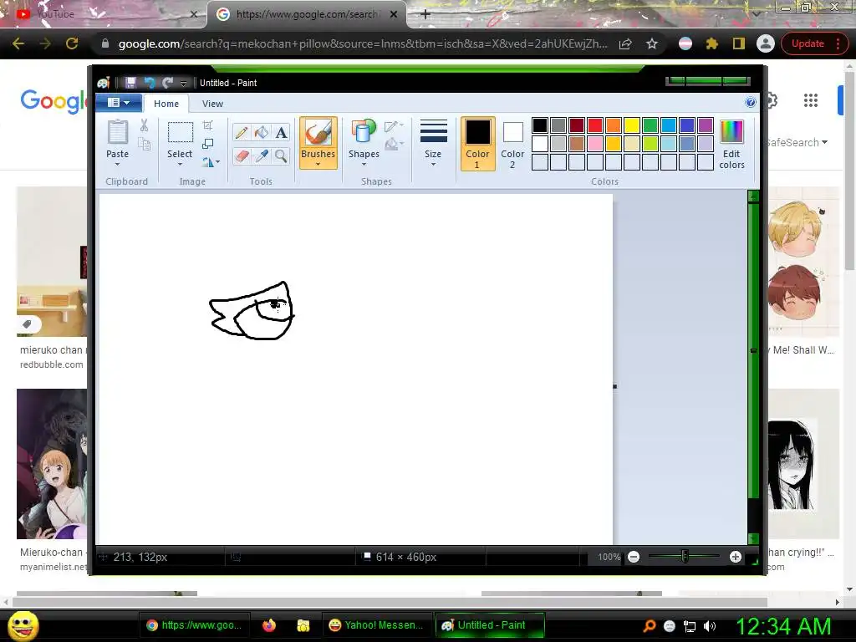Viewport: 856px width, 642px height.
Task: Click zoom in plus button in status bar
Action: pos(736,557)
